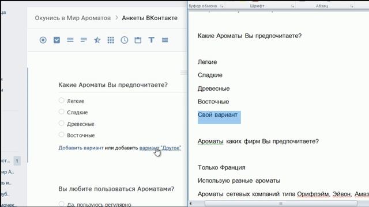Select the Легкие radio option
The image size is (369, 207).
pyautogui.click(x=62, y=101)
